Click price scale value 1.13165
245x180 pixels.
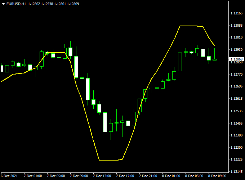tap(237, 13)
